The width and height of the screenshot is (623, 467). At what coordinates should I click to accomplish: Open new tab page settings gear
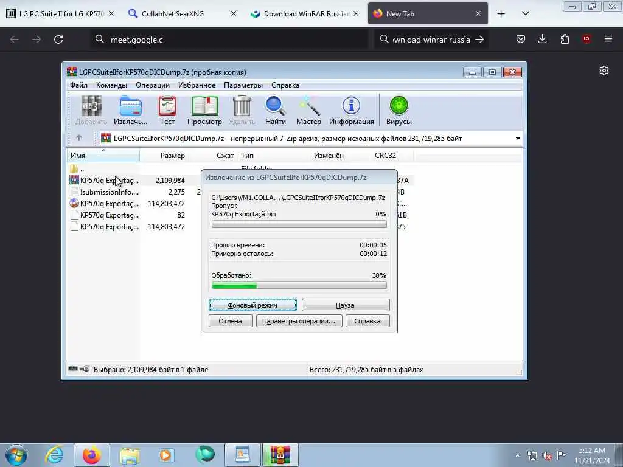[x=604, y=71]
